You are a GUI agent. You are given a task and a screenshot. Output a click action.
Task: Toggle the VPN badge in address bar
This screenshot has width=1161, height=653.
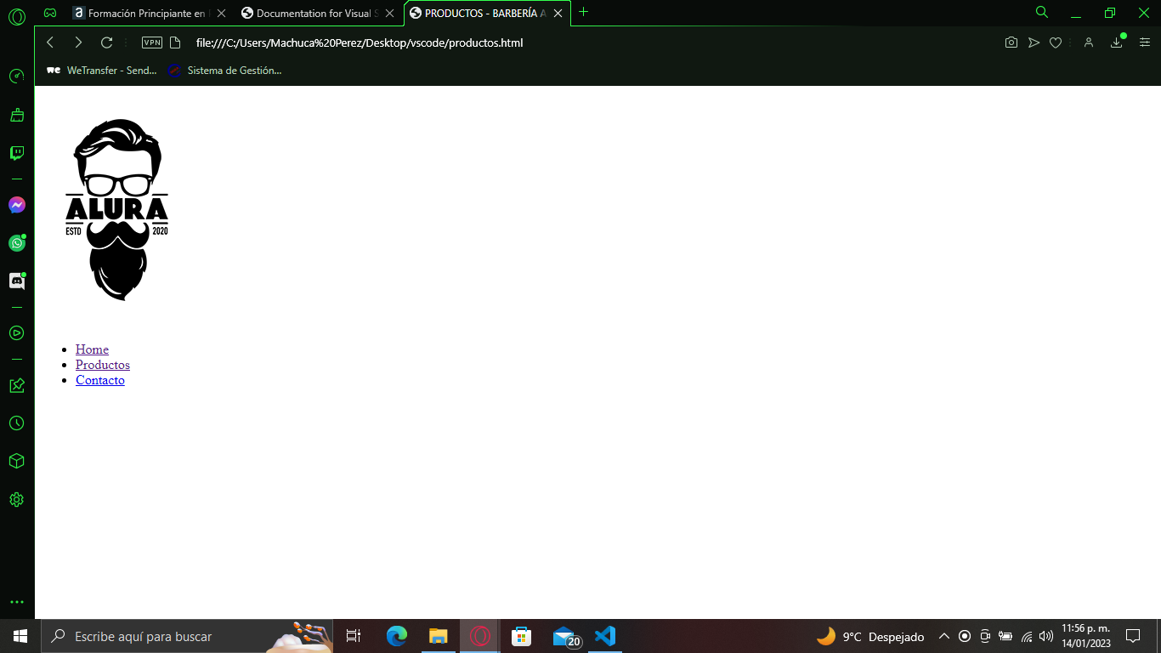tap(152, 43)
